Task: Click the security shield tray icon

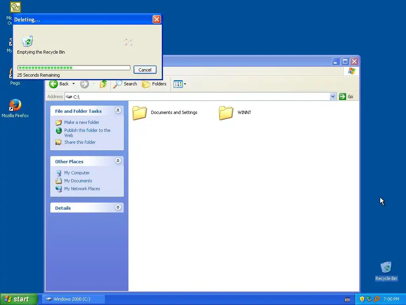Action: pyautogui.click(x=362, y=299)
